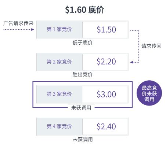
Task: Click the vertical dotted line beside 请求传回
Action: (x=139, y=46)
